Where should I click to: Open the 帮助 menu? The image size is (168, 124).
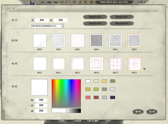coord(56,2)
